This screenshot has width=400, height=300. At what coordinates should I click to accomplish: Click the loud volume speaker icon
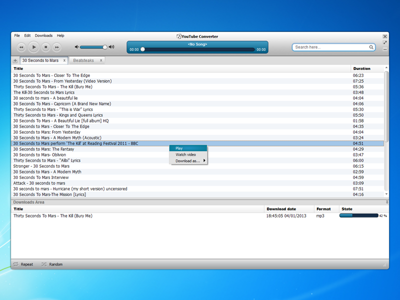pyautogui.click(x=111, y=47)
